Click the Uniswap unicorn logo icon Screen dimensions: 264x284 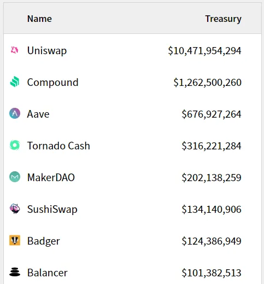point(15,50)
